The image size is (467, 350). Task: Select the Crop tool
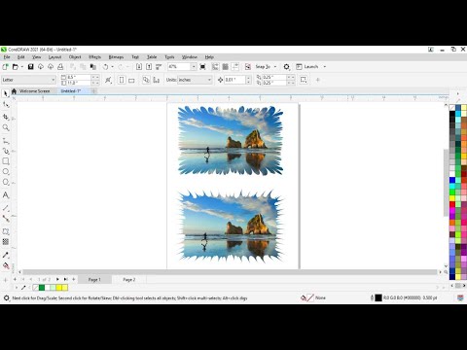point(6,117)
